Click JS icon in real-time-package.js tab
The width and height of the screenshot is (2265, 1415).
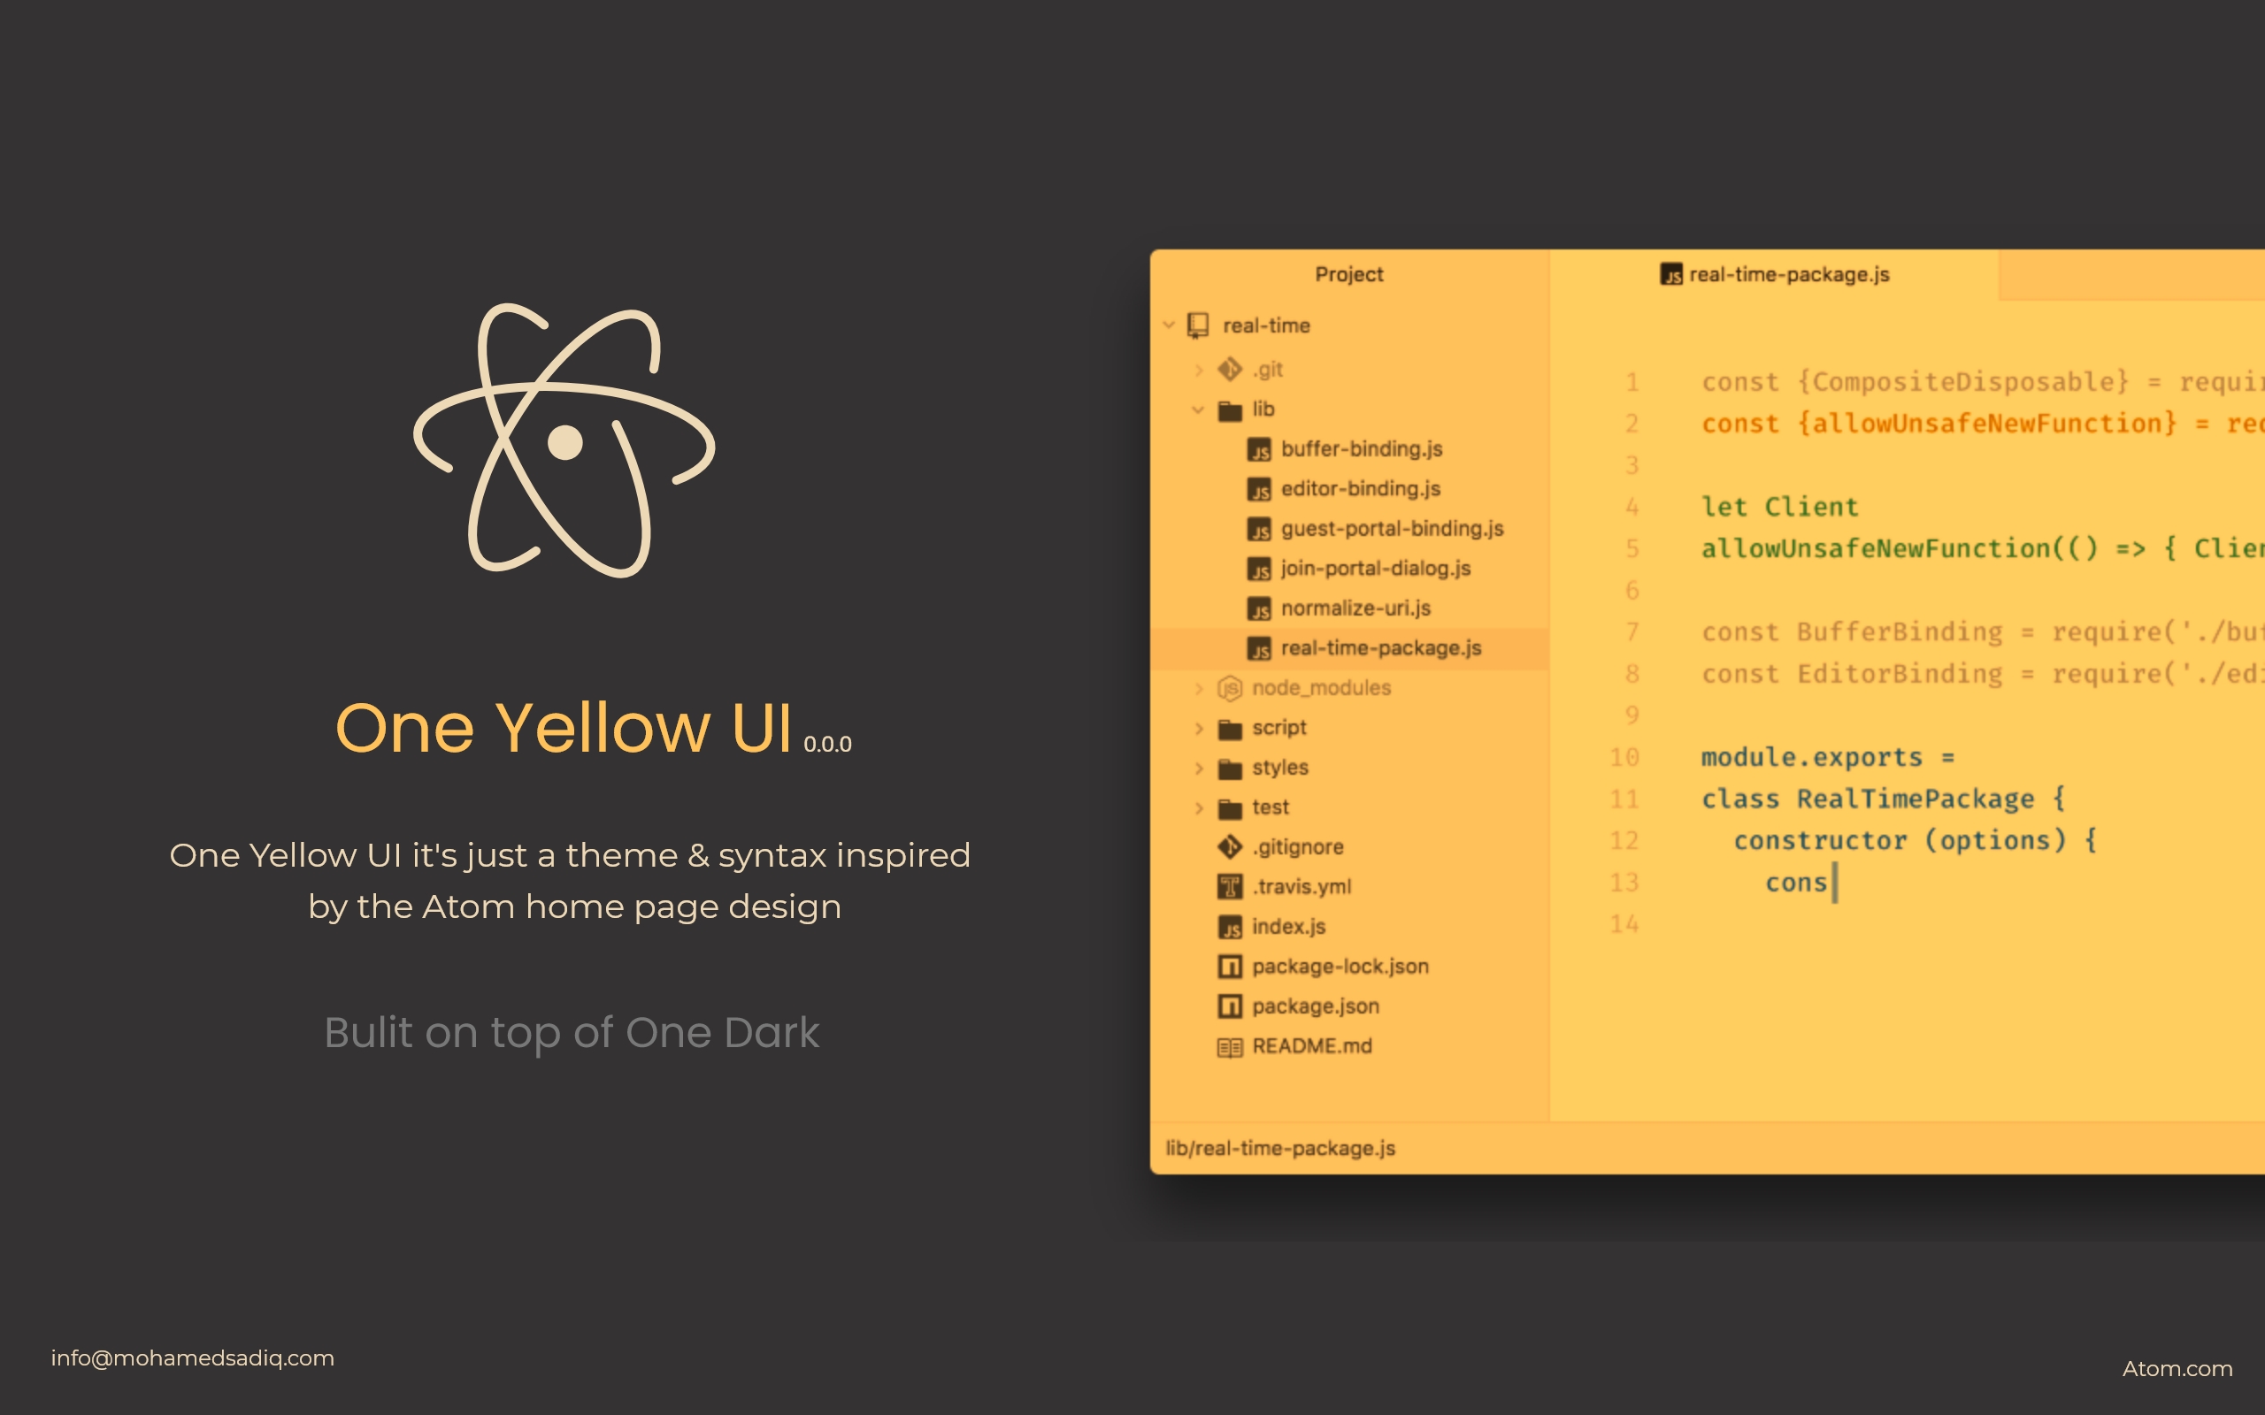tap(1671, 275)
